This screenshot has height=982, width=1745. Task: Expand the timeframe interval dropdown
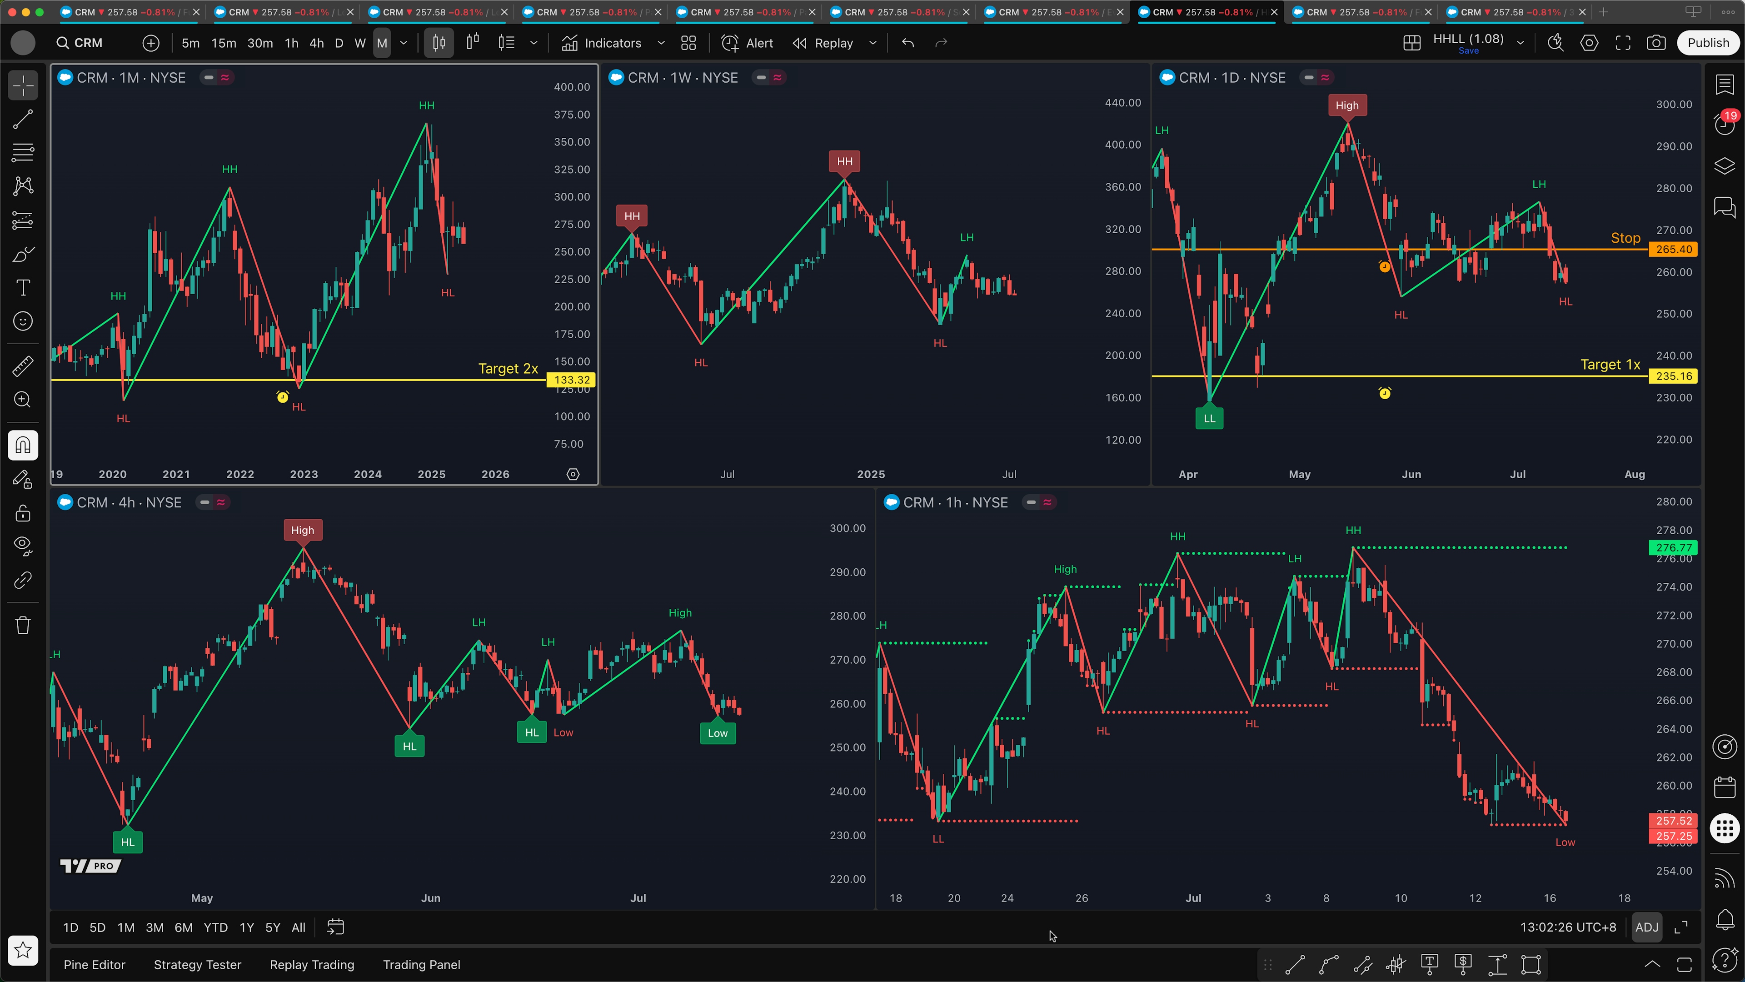[404, 43]
